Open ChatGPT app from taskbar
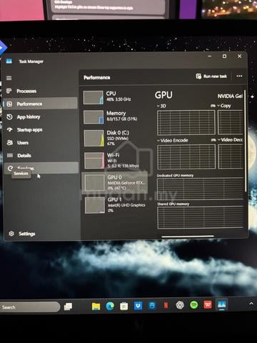Viewport: 257px width, 343px height. [180, 305]
